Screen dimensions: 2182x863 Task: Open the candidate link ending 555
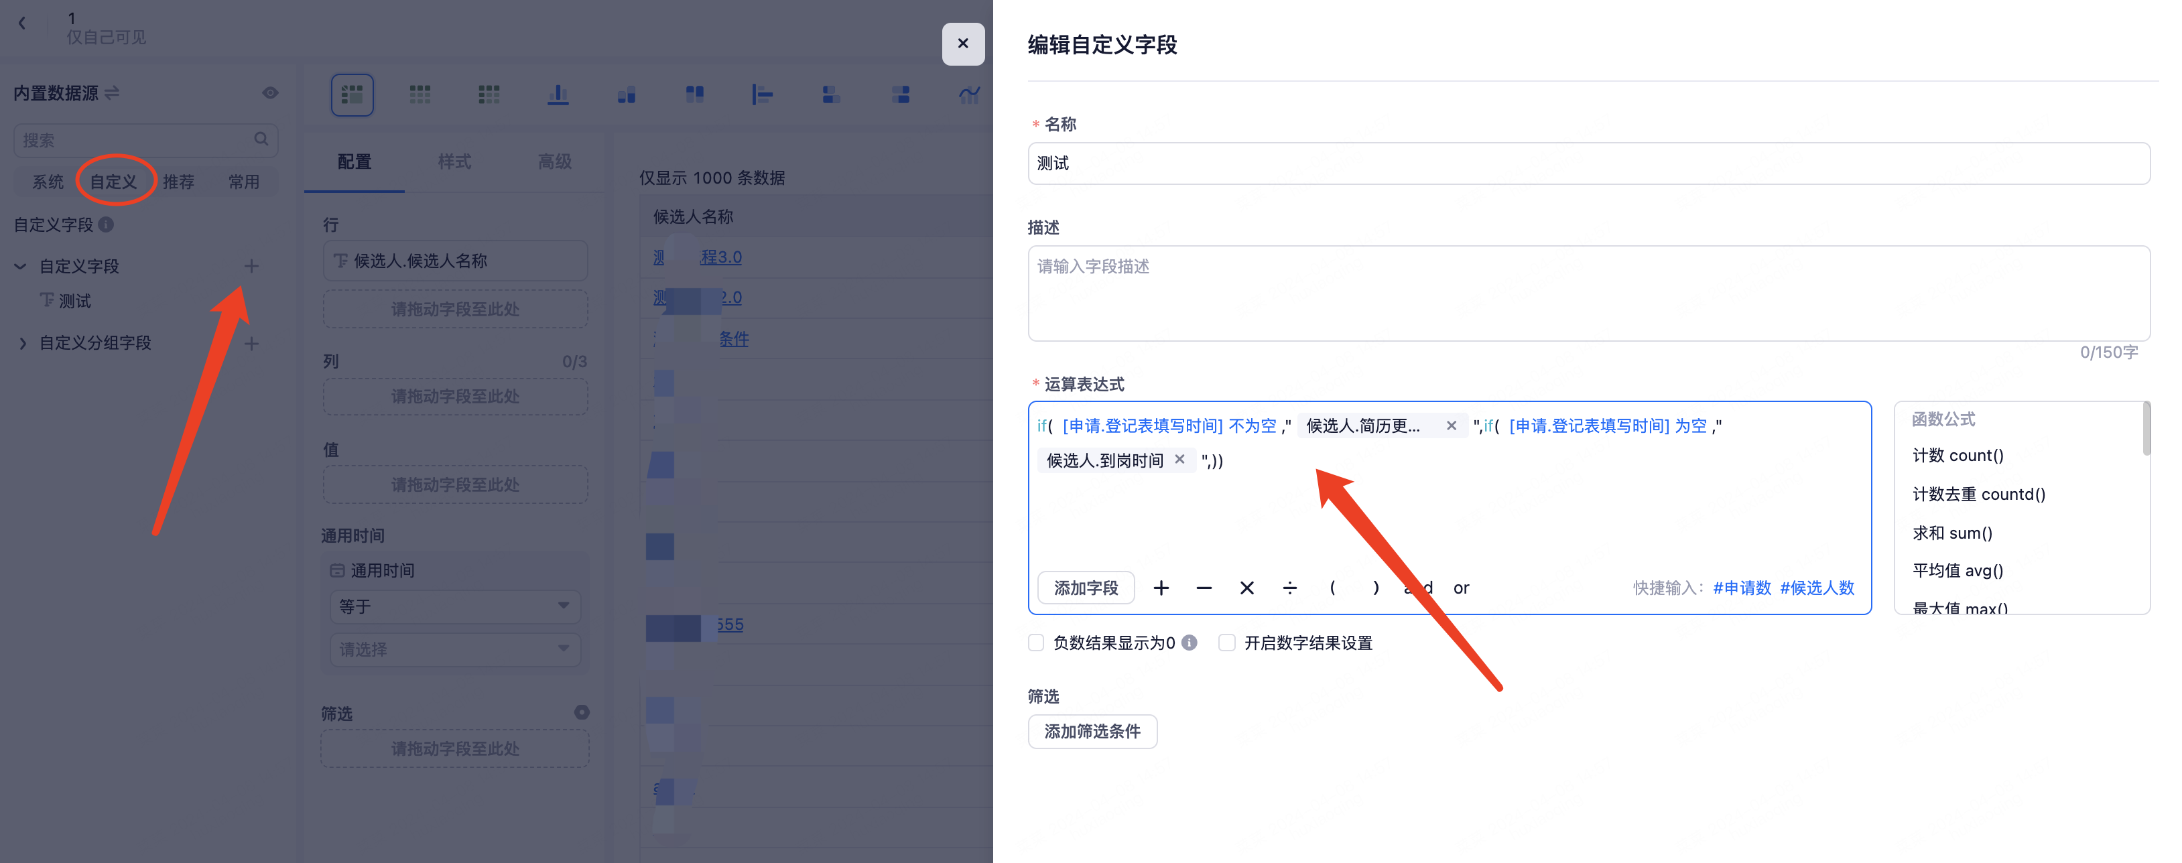click(730, 624)
